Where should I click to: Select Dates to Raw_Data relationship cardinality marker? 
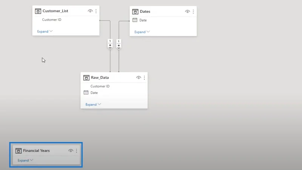(x=119, y=44)
